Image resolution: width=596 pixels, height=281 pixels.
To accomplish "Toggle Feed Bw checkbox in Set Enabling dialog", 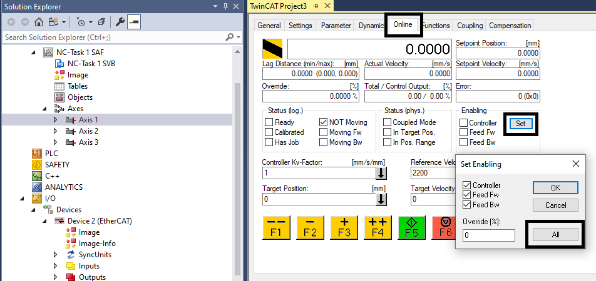I will coord(466,205).
